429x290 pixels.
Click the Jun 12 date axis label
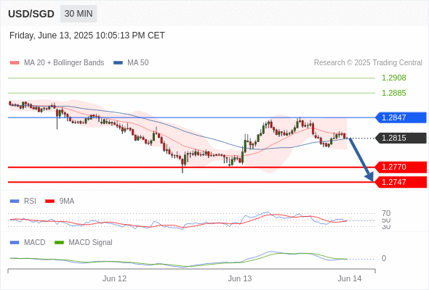point(114,278)
